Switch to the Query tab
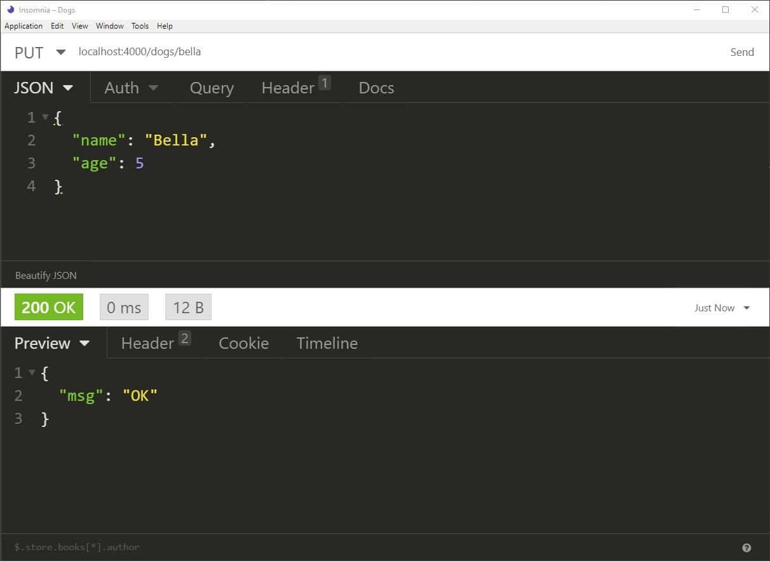This screenshot has width=770, height=561. (212, 88)
